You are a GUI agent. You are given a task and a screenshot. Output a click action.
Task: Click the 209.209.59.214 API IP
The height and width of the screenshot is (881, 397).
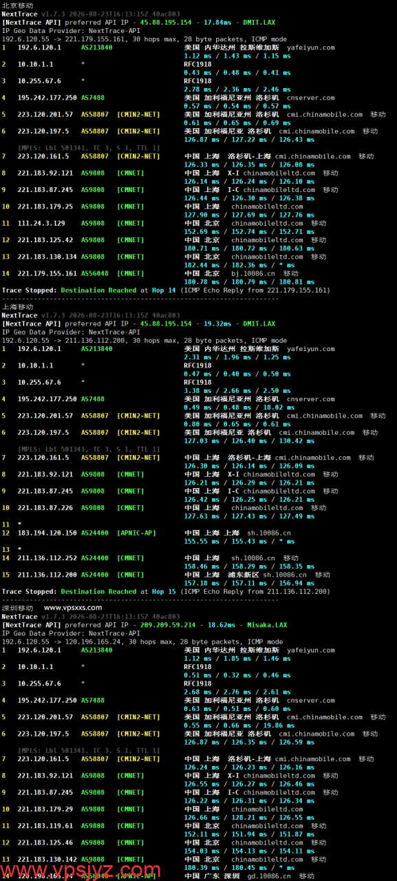168,625
